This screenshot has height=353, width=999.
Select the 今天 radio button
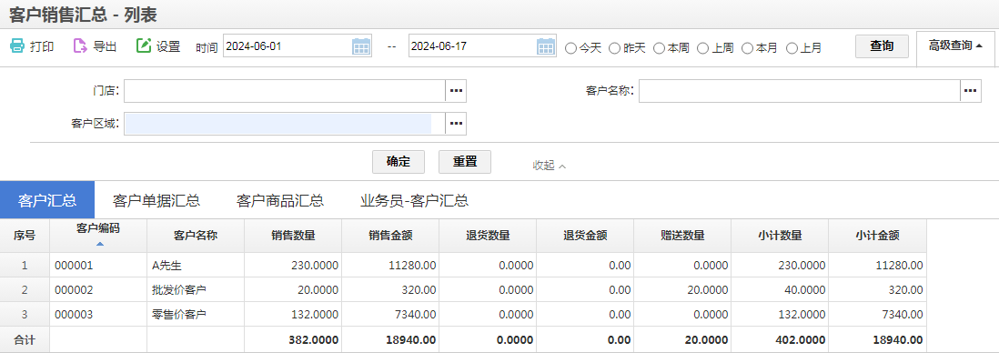tap(570, 48)
